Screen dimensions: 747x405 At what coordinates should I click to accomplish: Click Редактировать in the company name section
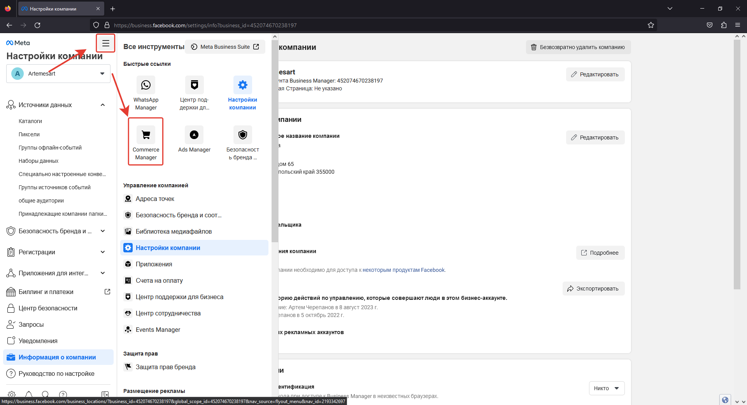(595, 137)
